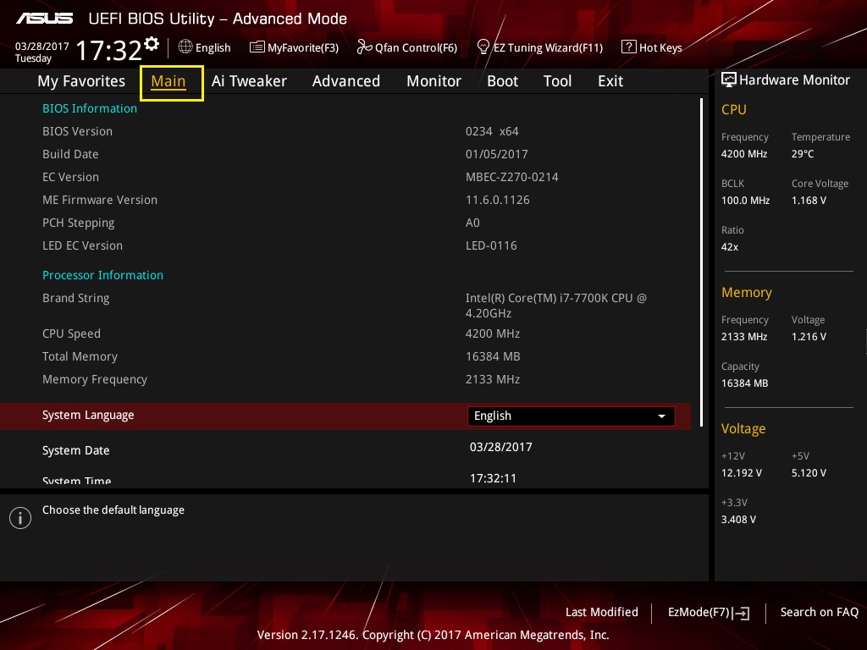Select the System Date value 03/28/2017
The width and height of the screenshot is (867, 650).
tap(501, 447)
